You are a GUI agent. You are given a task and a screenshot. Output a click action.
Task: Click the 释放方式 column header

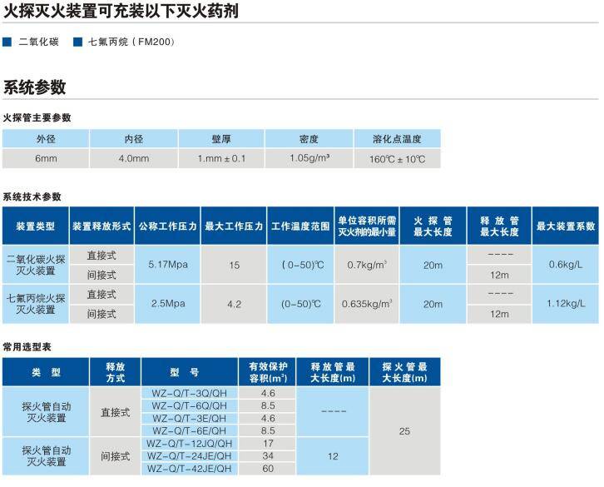pos(115,372)
